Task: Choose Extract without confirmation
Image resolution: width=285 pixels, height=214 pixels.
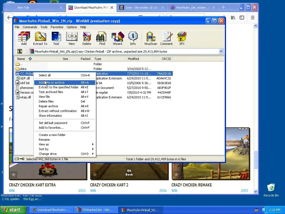Action: (65, 111)
